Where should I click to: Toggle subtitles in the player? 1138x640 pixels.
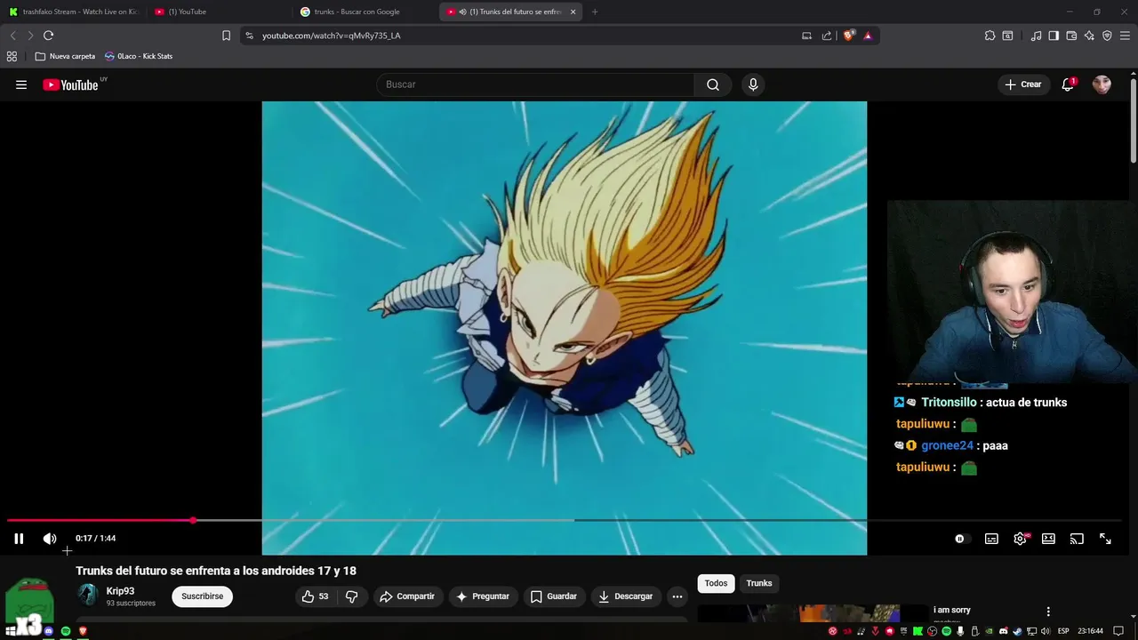click(991, 539)
